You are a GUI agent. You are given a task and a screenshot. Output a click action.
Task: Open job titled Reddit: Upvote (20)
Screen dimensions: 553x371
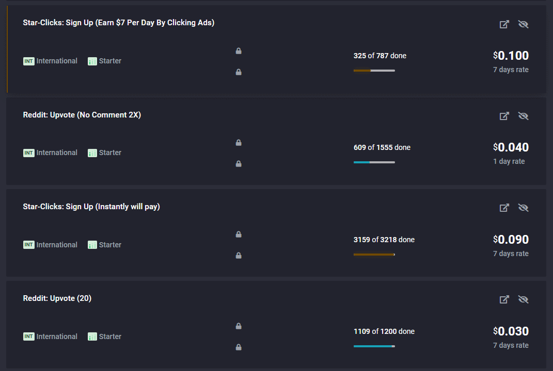click(x=57, y=298)
